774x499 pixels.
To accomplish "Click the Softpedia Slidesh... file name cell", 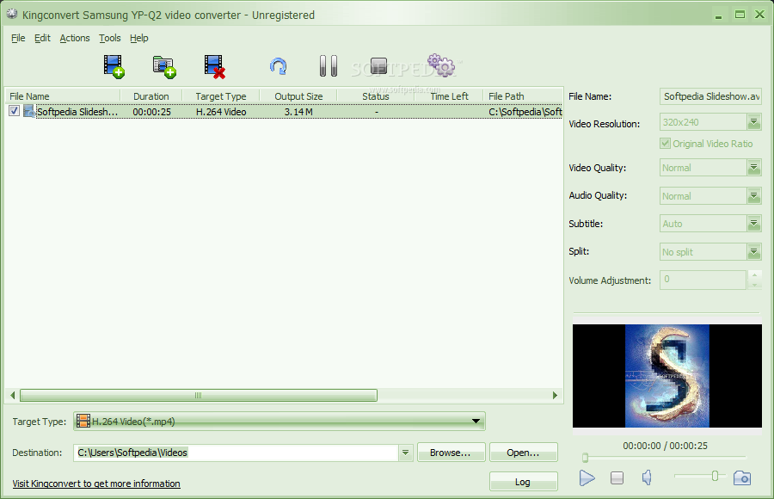I will coord(77,112).
